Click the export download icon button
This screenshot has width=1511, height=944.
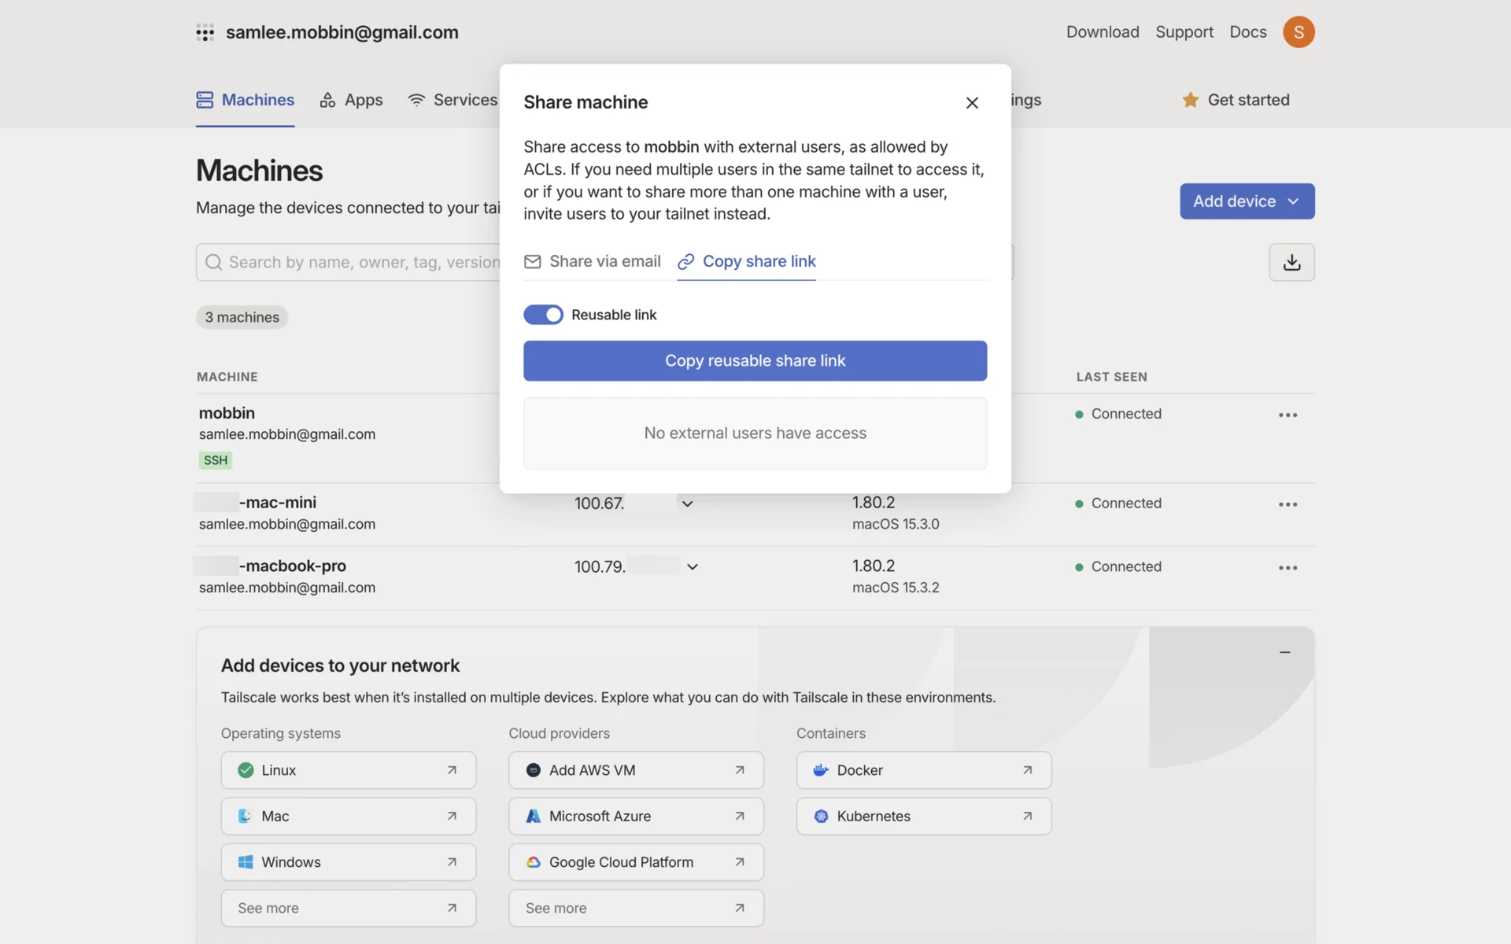[x=1291, y=262]
